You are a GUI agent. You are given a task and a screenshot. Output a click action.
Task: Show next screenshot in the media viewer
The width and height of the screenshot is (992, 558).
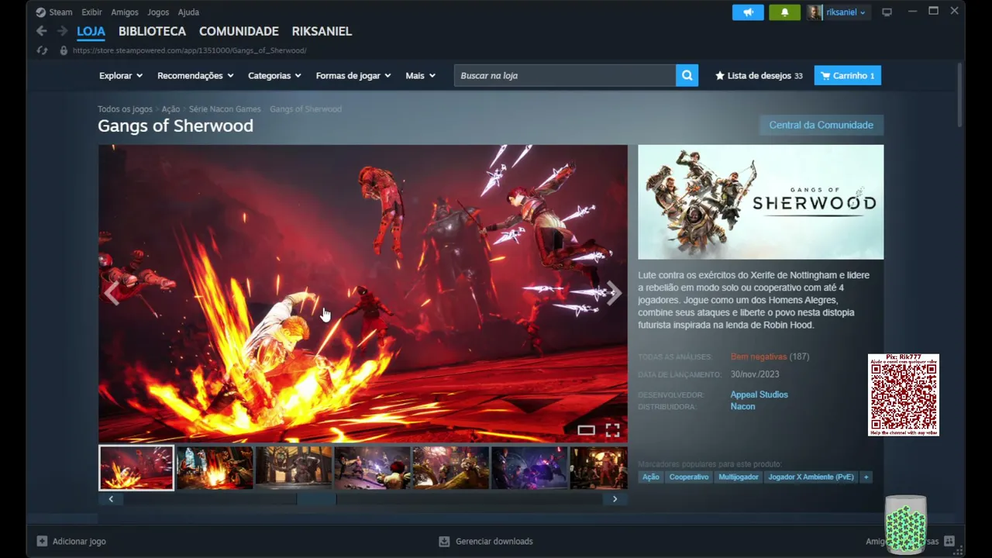click(614, 293)
